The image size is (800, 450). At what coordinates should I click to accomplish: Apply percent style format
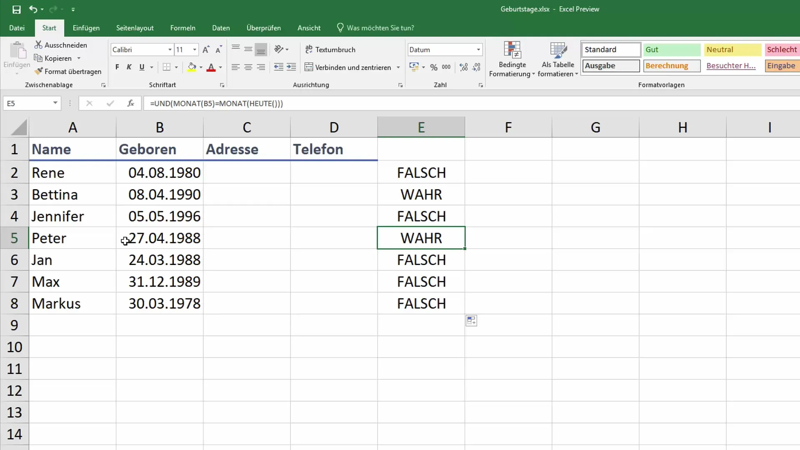point(434,67)
